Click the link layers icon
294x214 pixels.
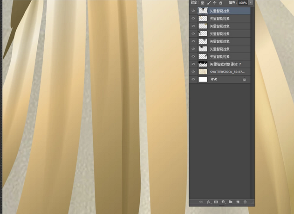(201, 202)
